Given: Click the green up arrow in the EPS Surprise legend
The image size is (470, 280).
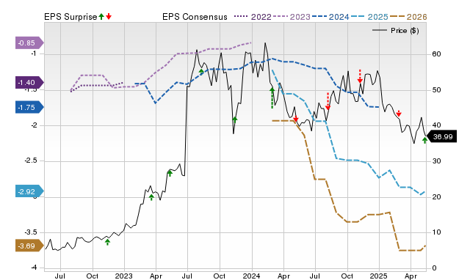Looking at the screenshot, I should pos(101,17).
